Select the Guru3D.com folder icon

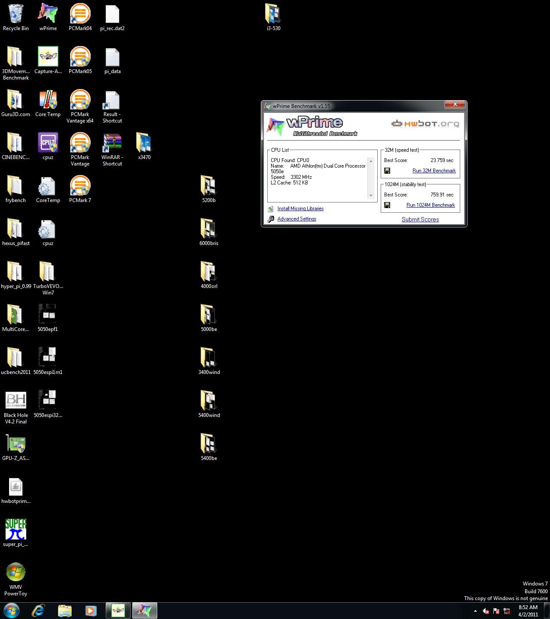coord(15,100)
